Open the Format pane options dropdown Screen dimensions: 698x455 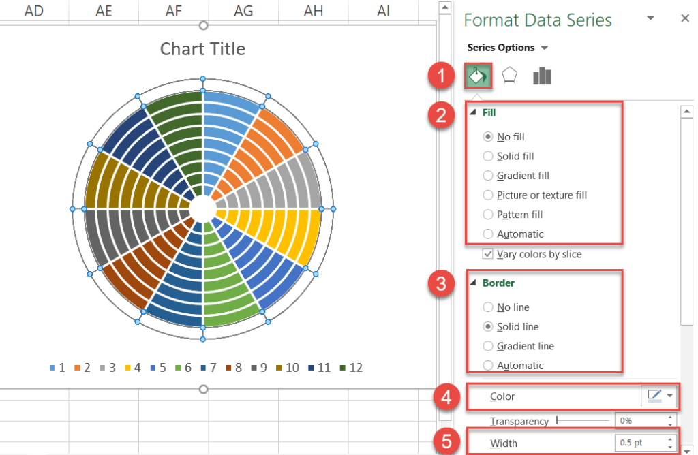pyautogui.click(x=651, y=19)
